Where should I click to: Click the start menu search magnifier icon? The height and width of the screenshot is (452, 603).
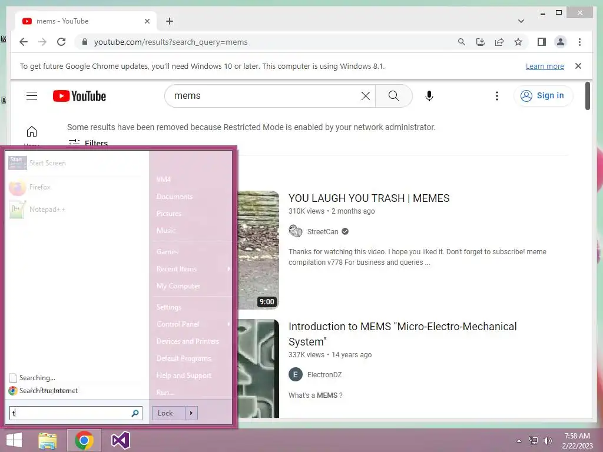135,413
